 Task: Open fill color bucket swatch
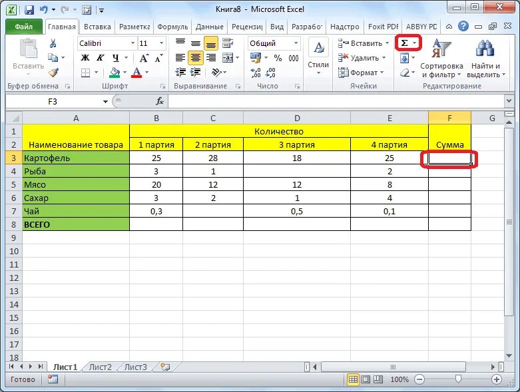(x=115, y=73)
